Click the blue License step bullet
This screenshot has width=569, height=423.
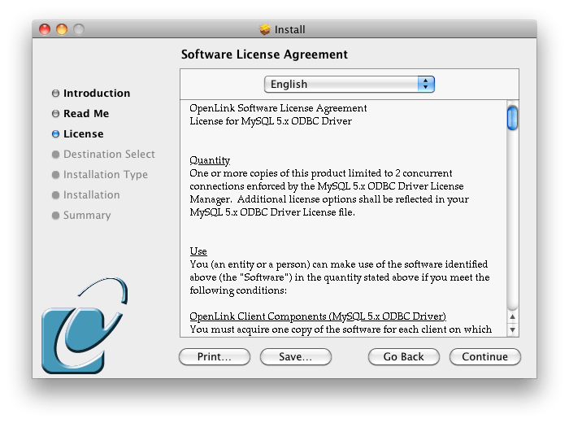click(55, 134)
